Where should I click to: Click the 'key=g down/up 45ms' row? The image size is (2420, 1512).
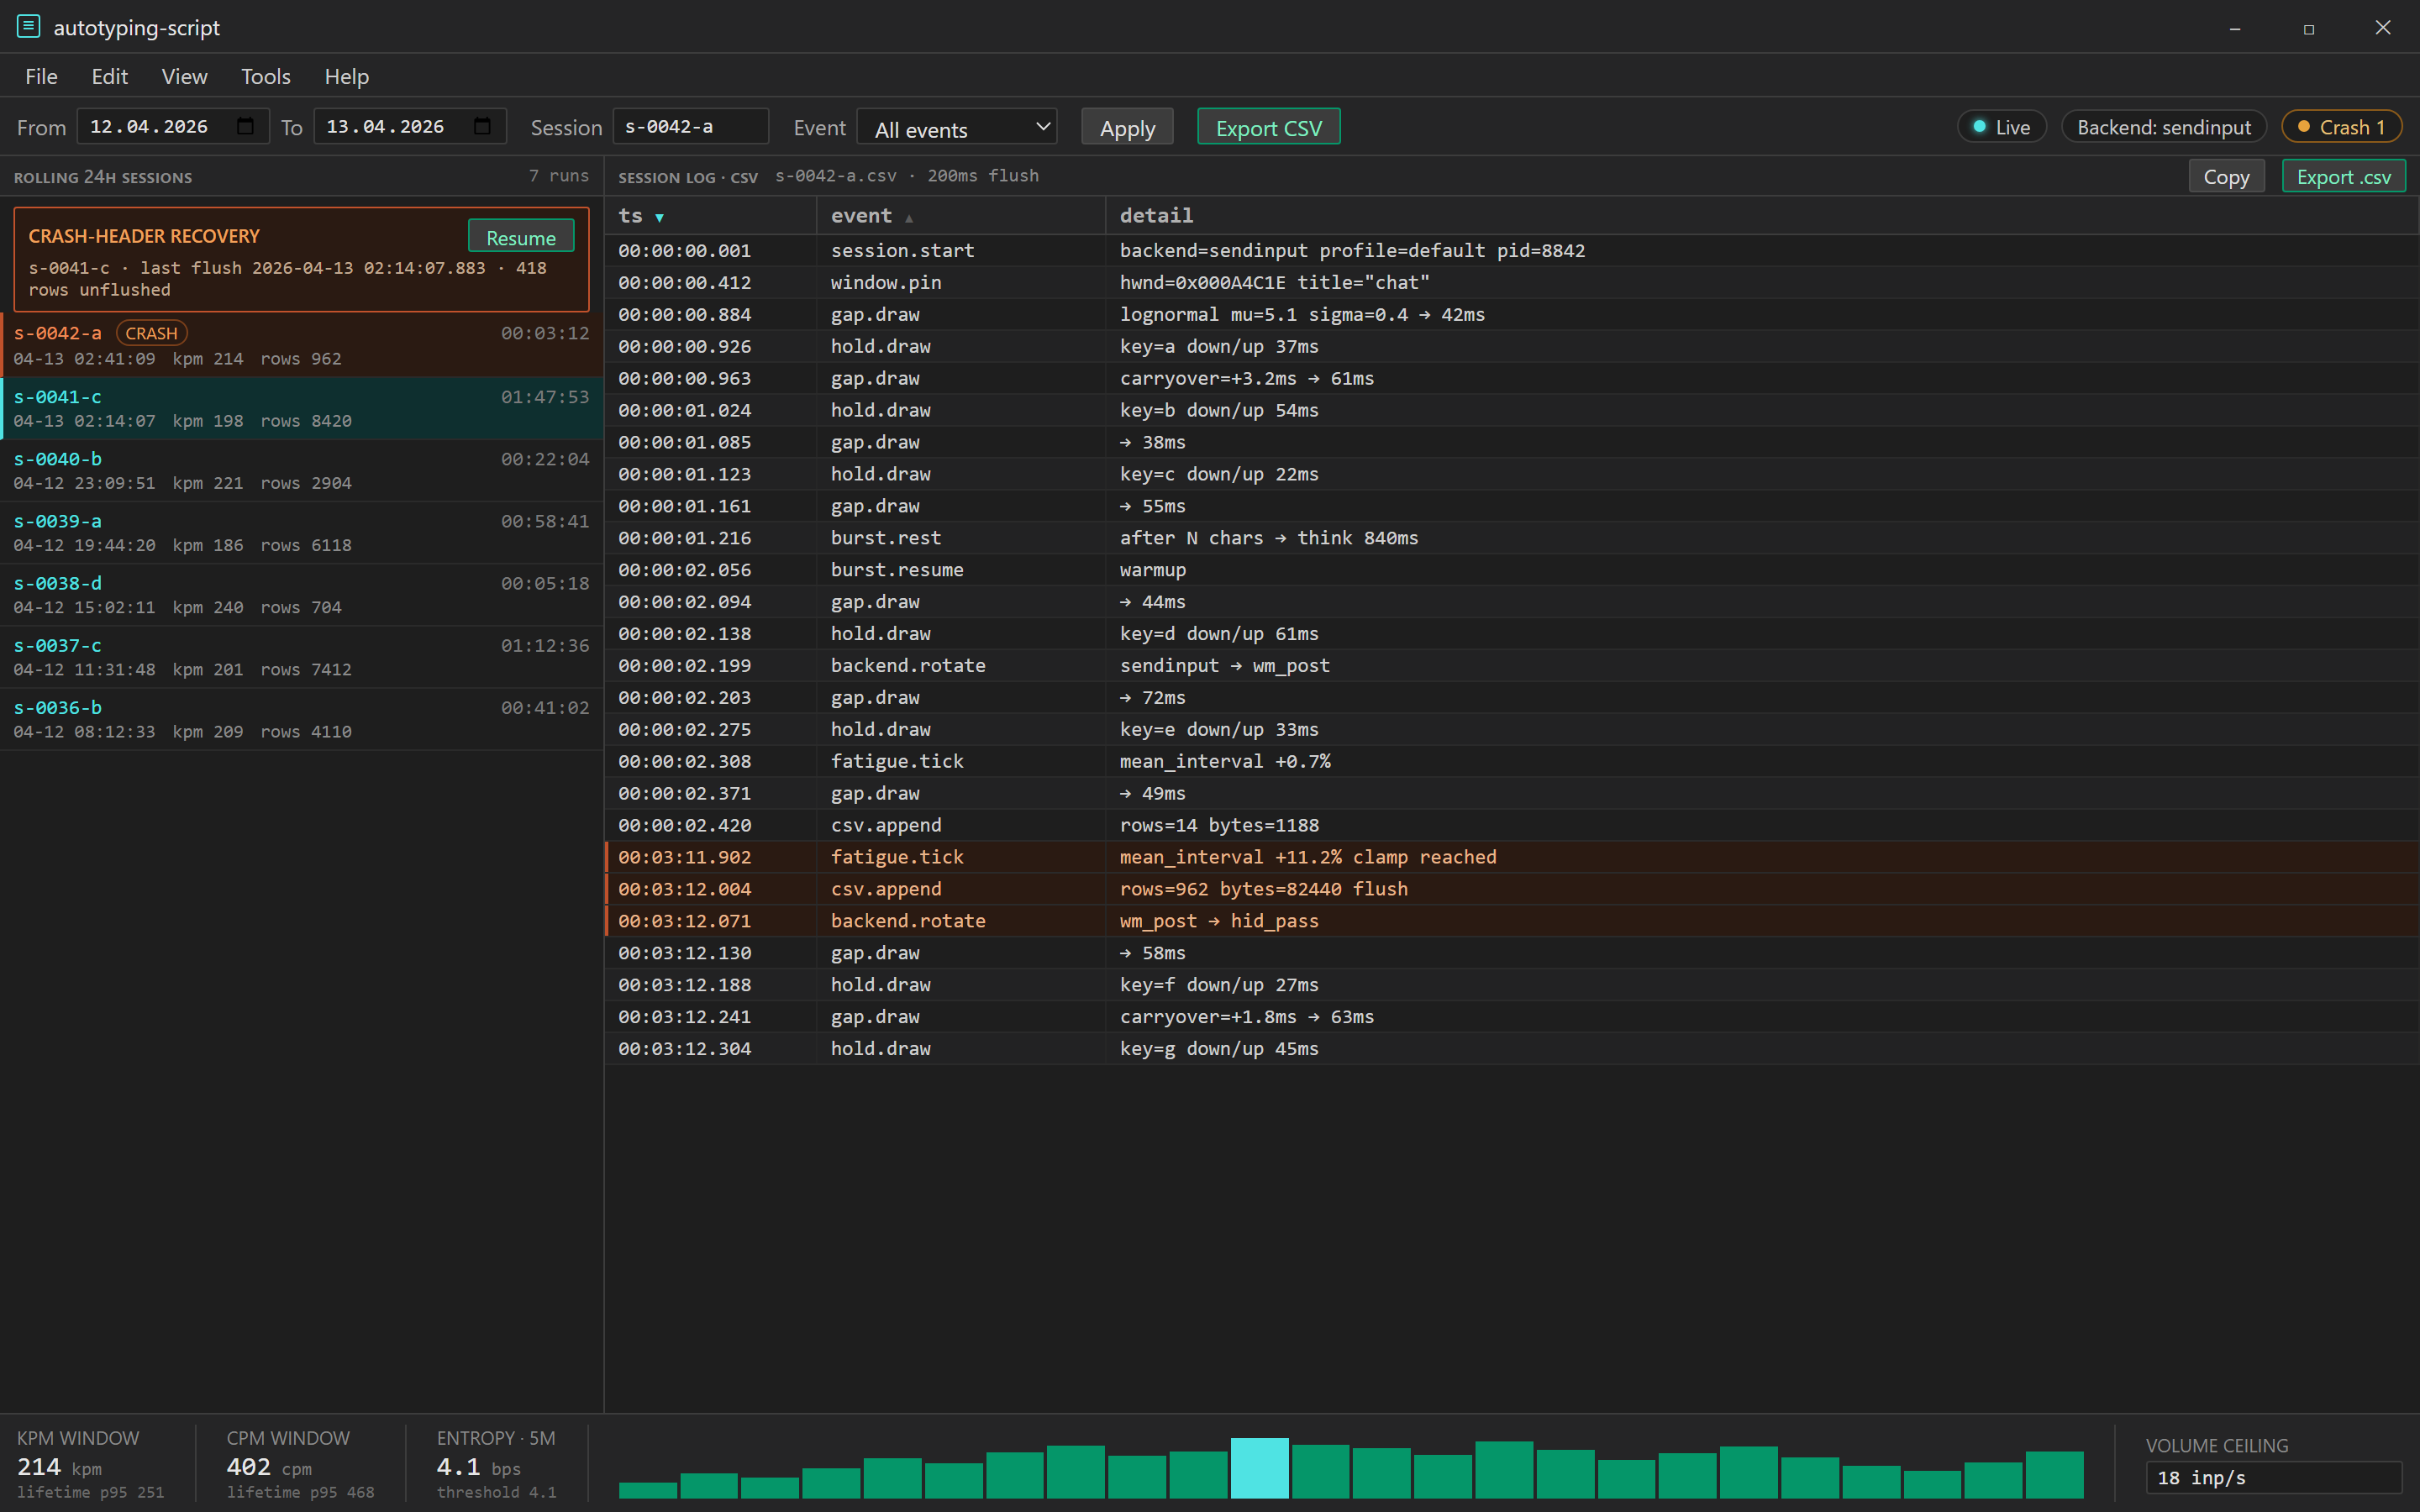pos(1511,1048)
